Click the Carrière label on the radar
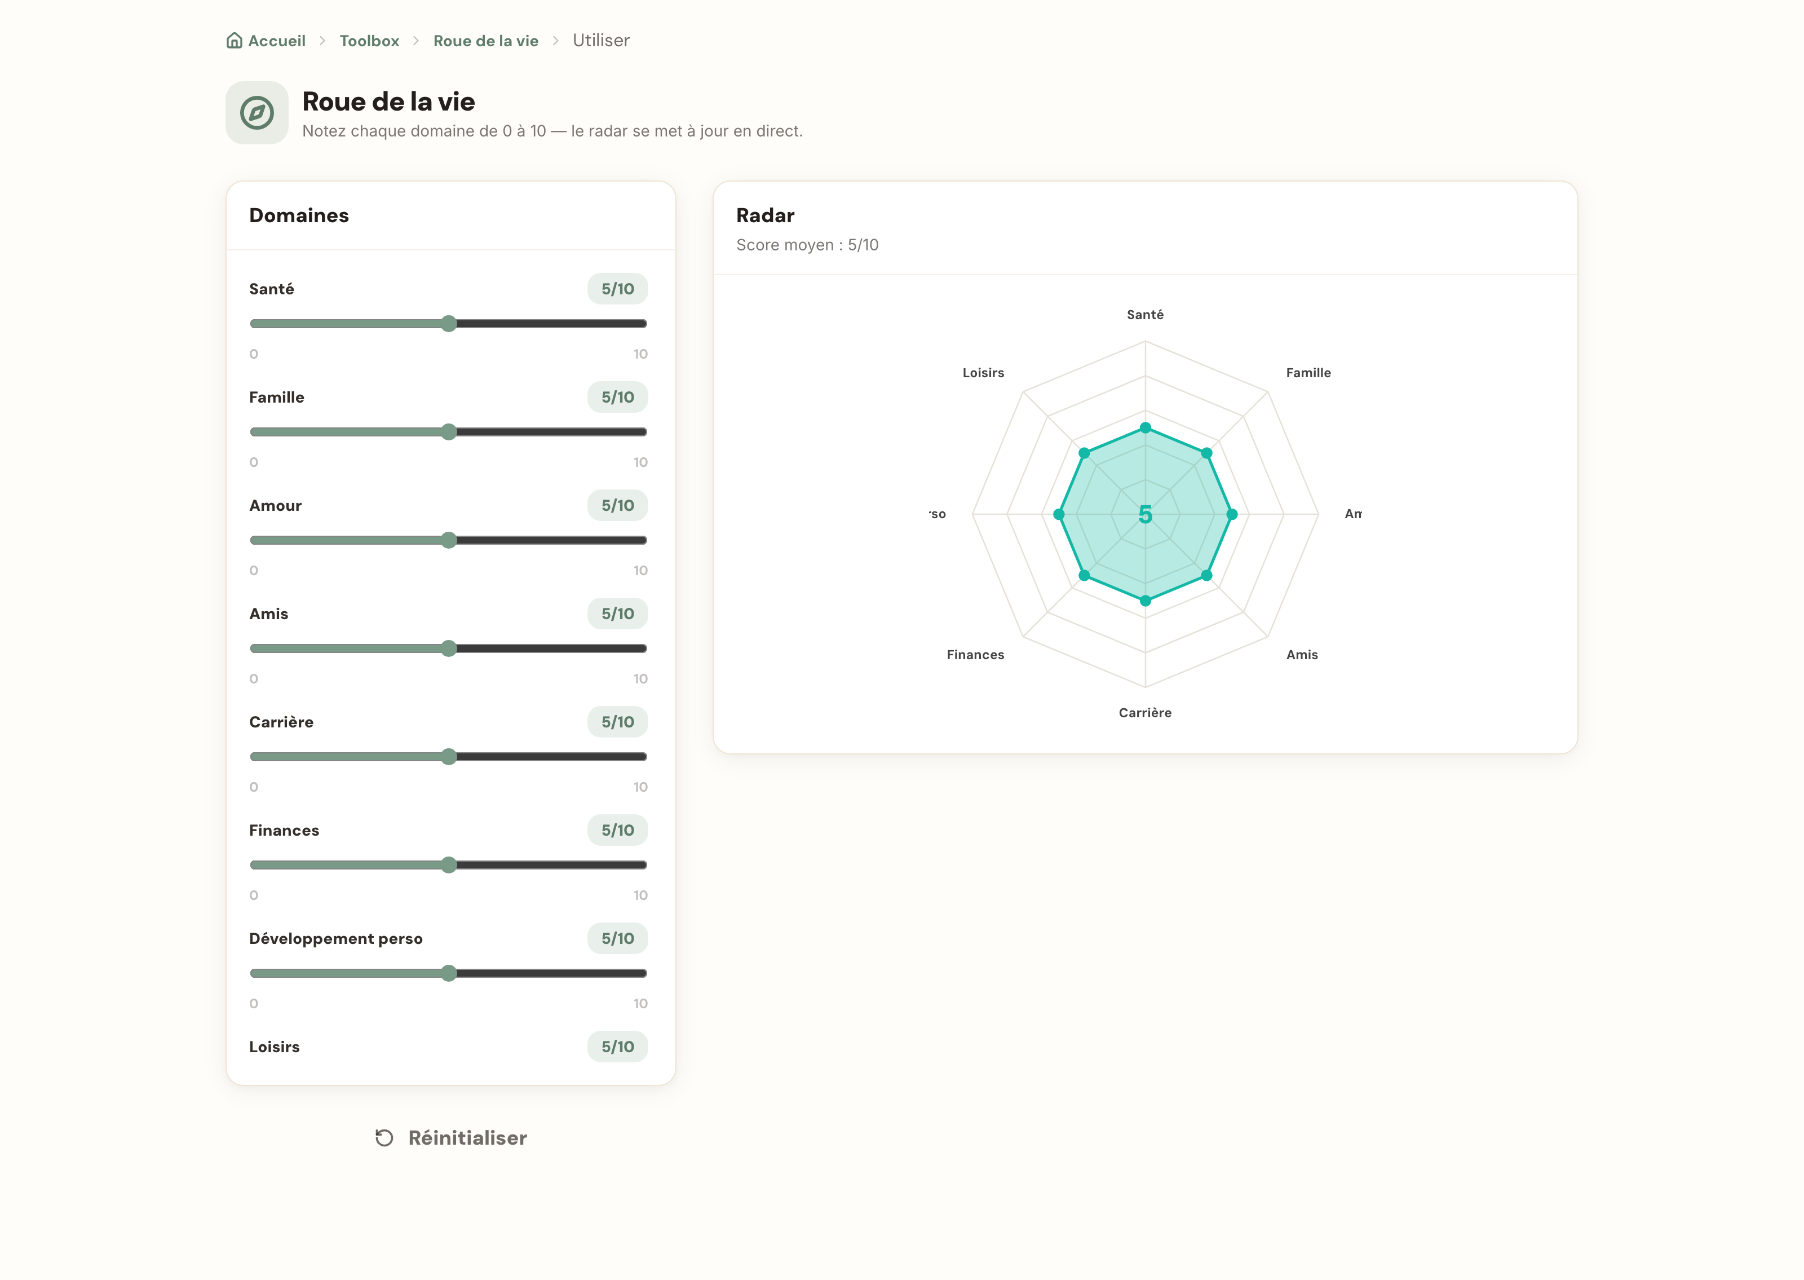This screenshot has width=1804, height=1280. coord(1144,713)
